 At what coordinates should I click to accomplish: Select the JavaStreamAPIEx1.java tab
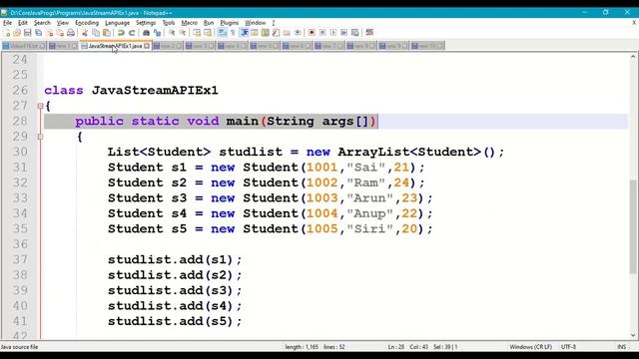(115, 46)
